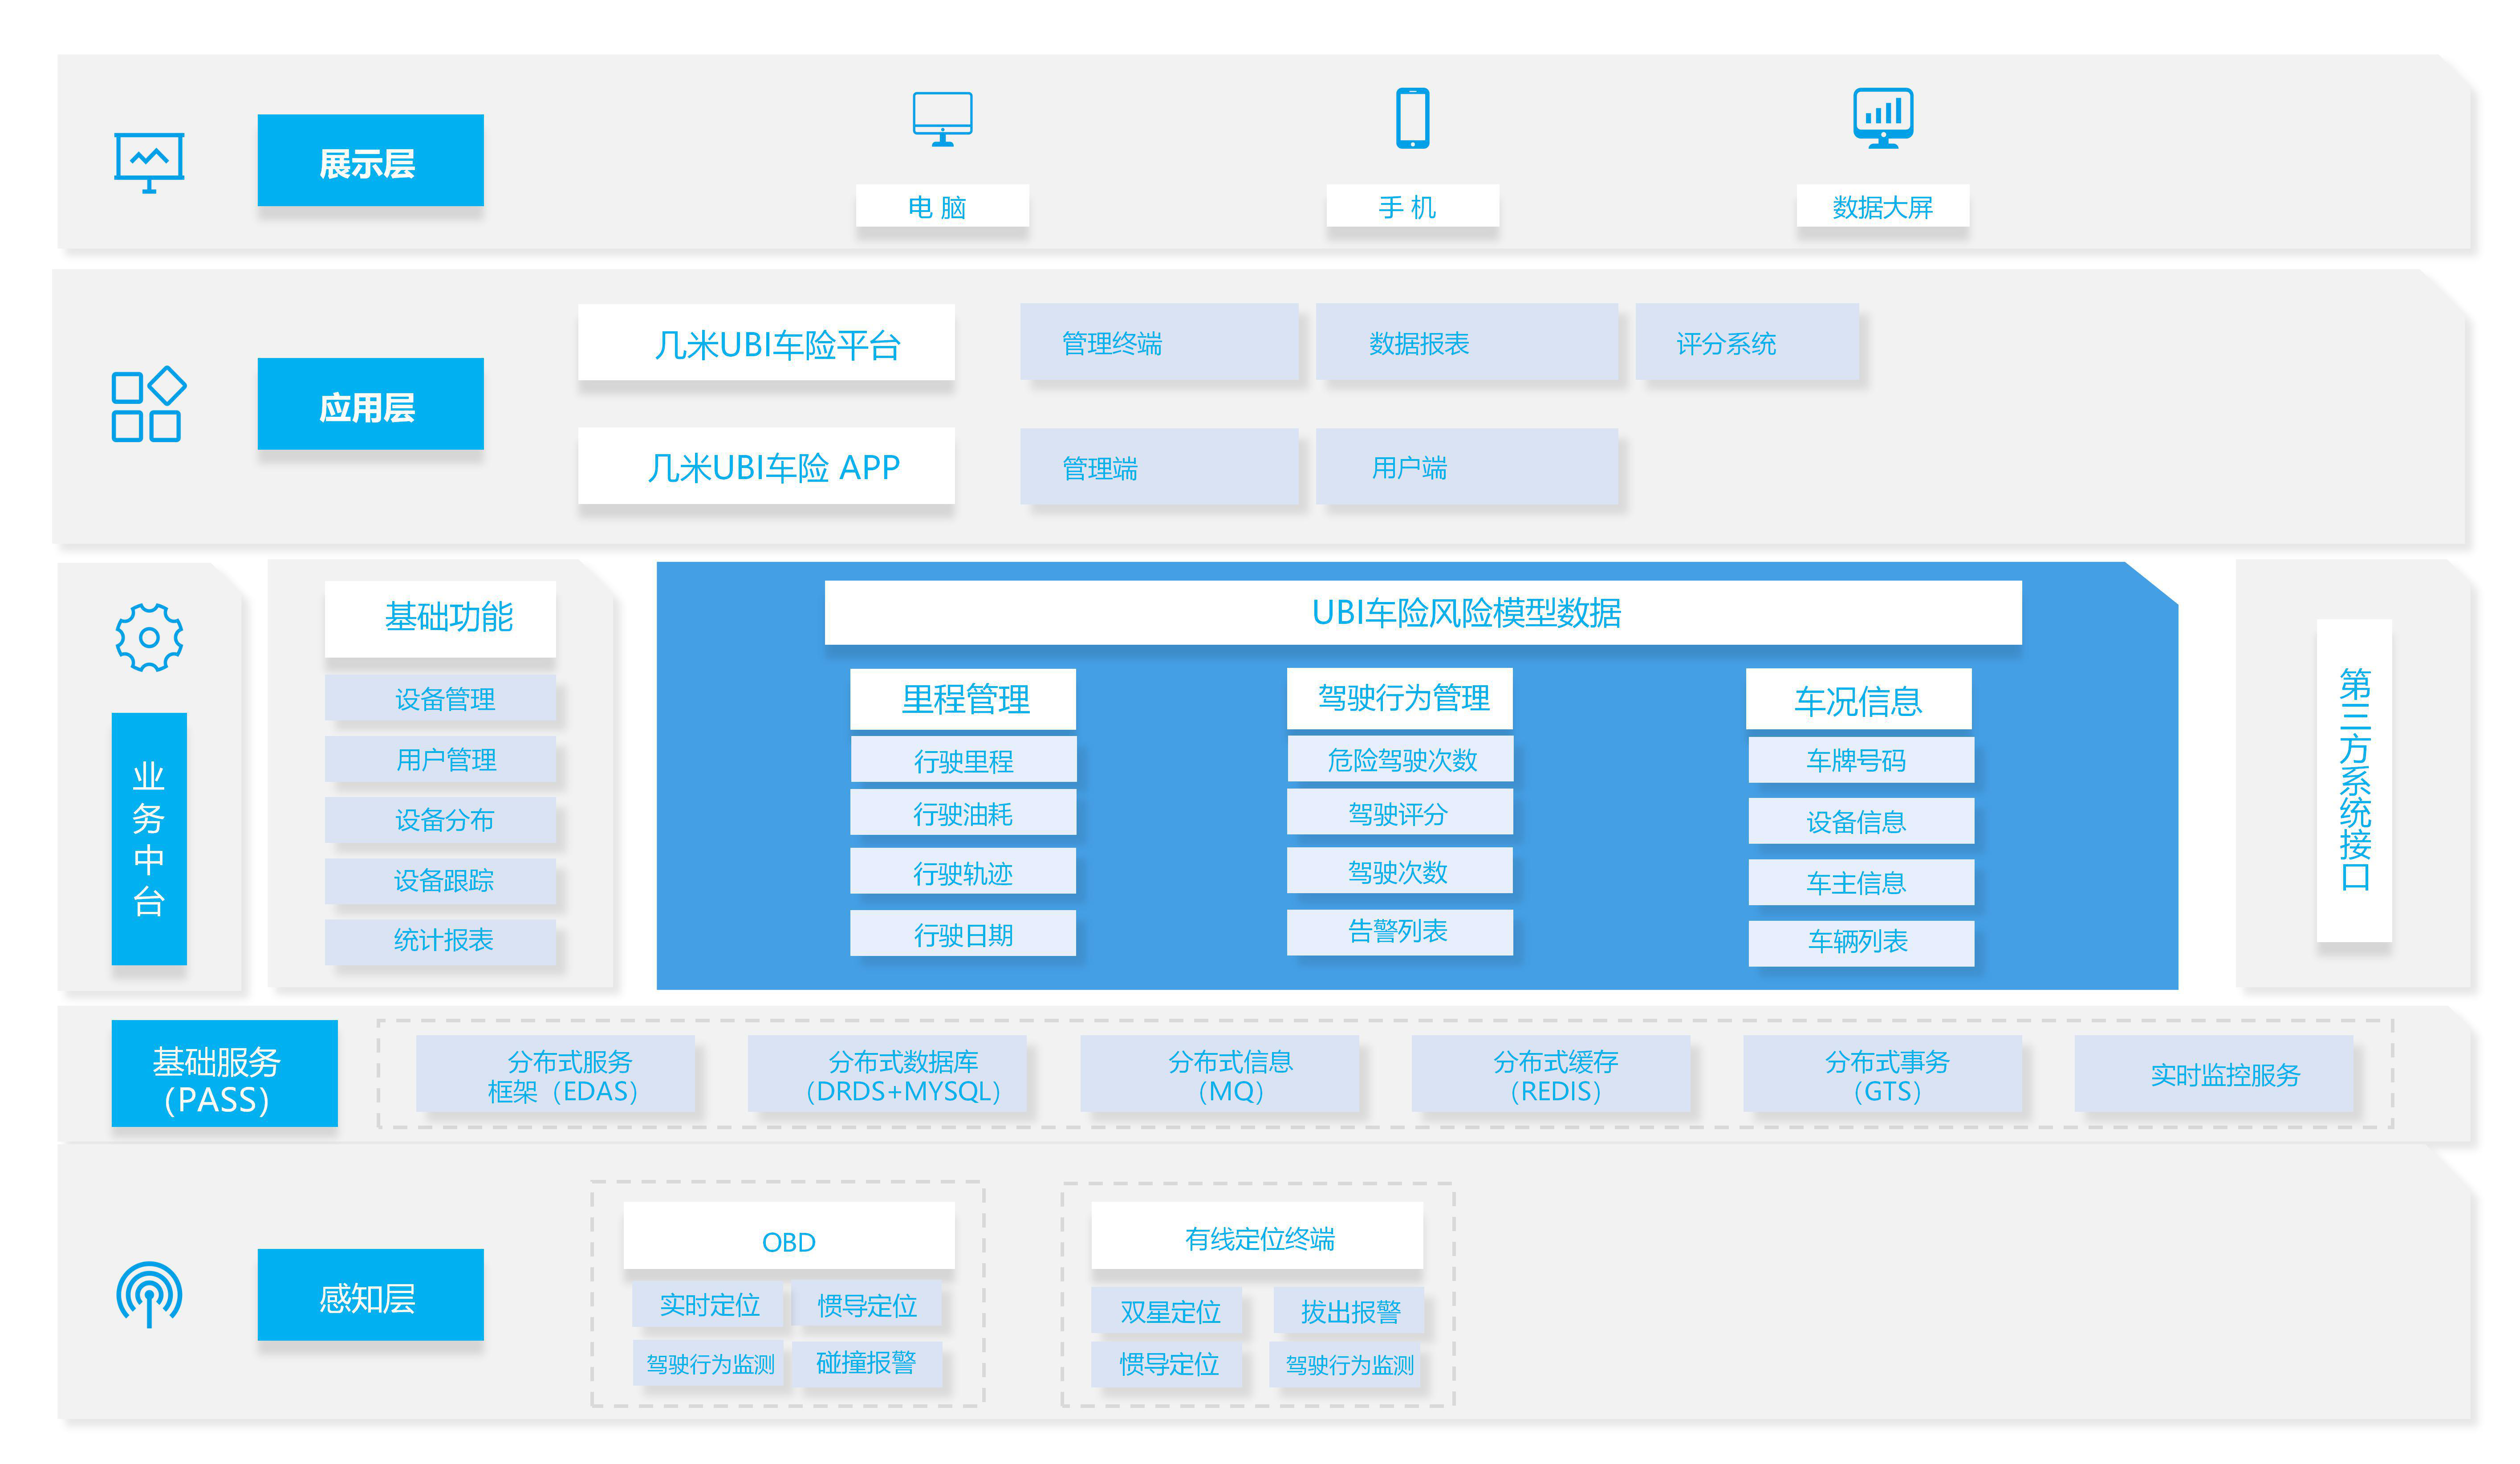Image resolution: width=2520 pixels, height=1464 pixels.
Task: Click the 用户管理 item
Action: pyautogui.click(x=440, y=759)
